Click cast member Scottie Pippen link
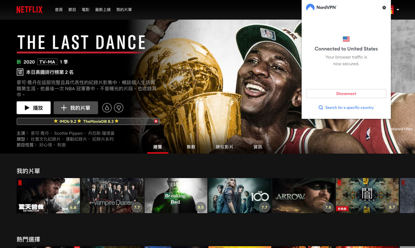415x248 pixels. coord(68,133)
